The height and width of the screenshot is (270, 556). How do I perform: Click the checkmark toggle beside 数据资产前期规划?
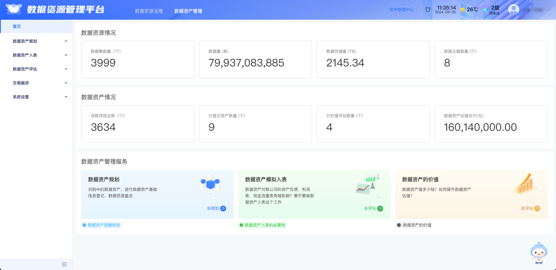(84, 224)
